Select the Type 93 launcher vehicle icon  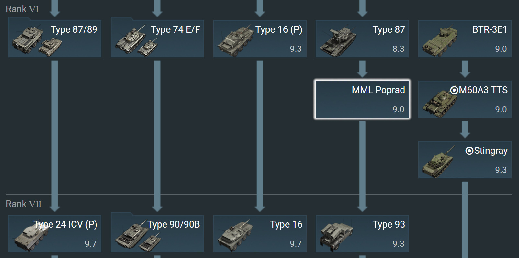(x=337, y=236)
